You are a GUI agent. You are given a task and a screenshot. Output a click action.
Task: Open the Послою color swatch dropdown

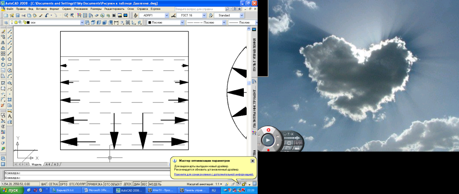[183, 23]
